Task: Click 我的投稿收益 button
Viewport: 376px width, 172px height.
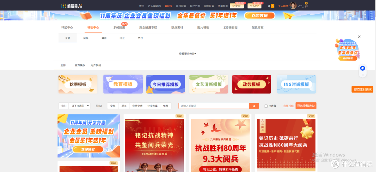Action: 306,106
